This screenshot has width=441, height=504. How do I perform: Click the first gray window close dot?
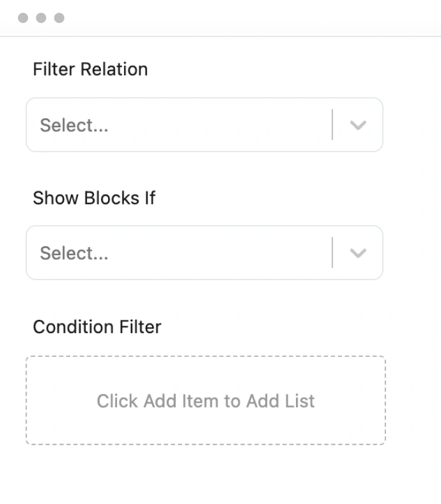click(23, 18)
